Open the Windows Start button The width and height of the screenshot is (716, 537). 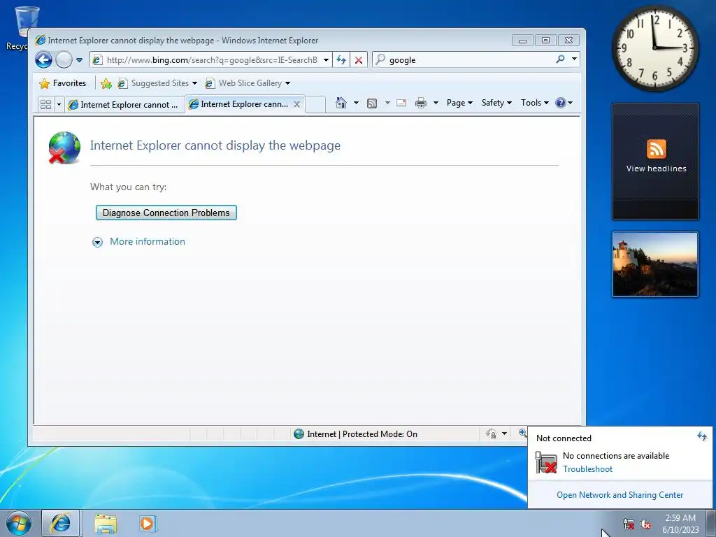tap(19, 523)
